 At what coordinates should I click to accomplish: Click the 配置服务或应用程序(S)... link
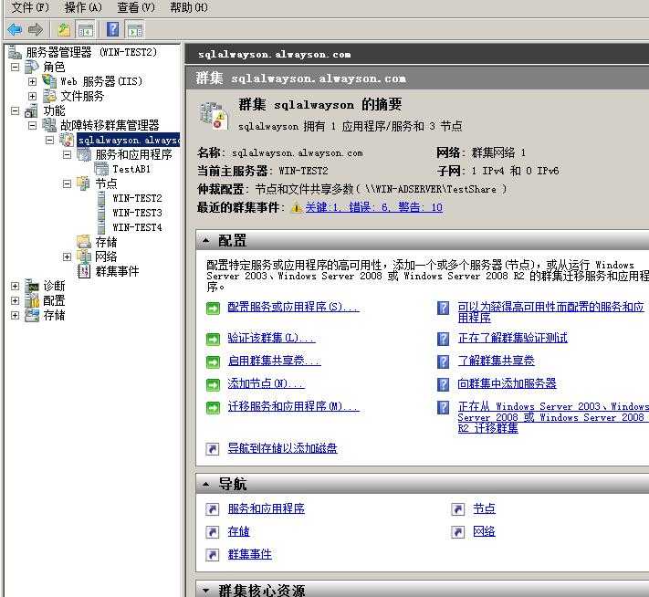pyautogui.click(x=293, y=308)
